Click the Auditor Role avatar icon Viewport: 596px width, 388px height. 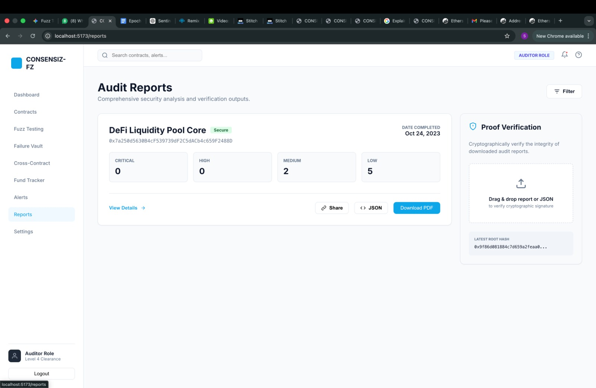click(x=15, y=356)
